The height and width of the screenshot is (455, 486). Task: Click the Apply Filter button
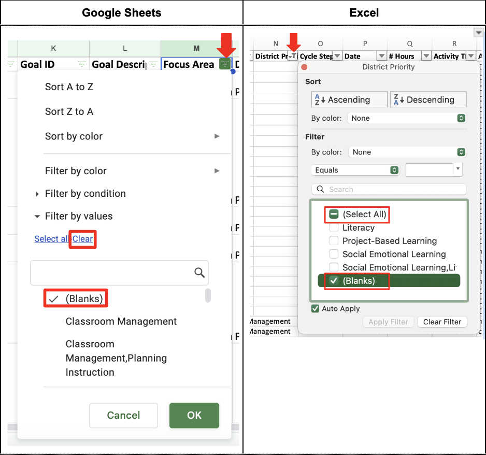(388, 322)
